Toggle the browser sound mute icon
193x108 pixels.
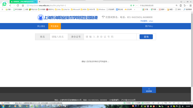183,103
